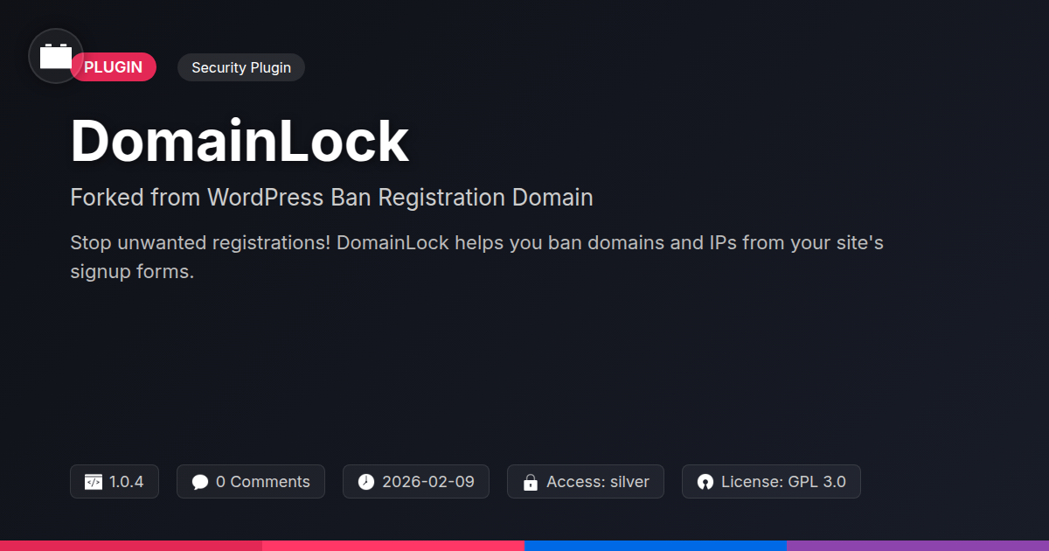Click the open-source icon beside License

click(x=705, y=482)
